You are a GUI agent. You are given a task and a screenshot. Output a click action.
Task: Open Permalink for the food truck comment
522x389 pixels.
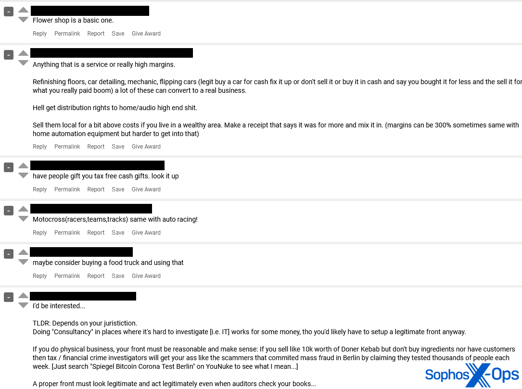click(x=67, y=276)
